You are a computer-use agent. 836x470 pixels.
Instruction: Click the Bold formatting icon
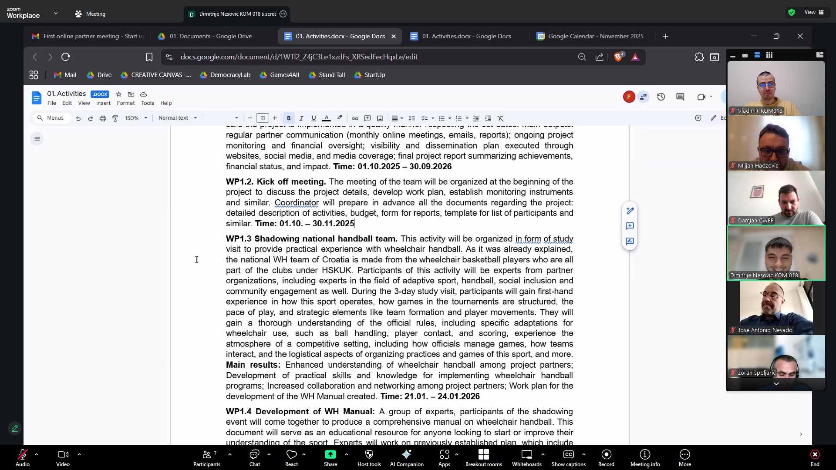tap(289, 118)
